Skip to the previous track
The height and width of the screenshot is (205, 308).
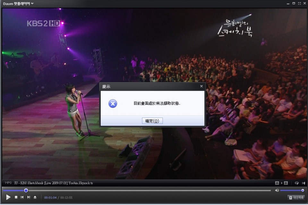(x=22, y=197)
